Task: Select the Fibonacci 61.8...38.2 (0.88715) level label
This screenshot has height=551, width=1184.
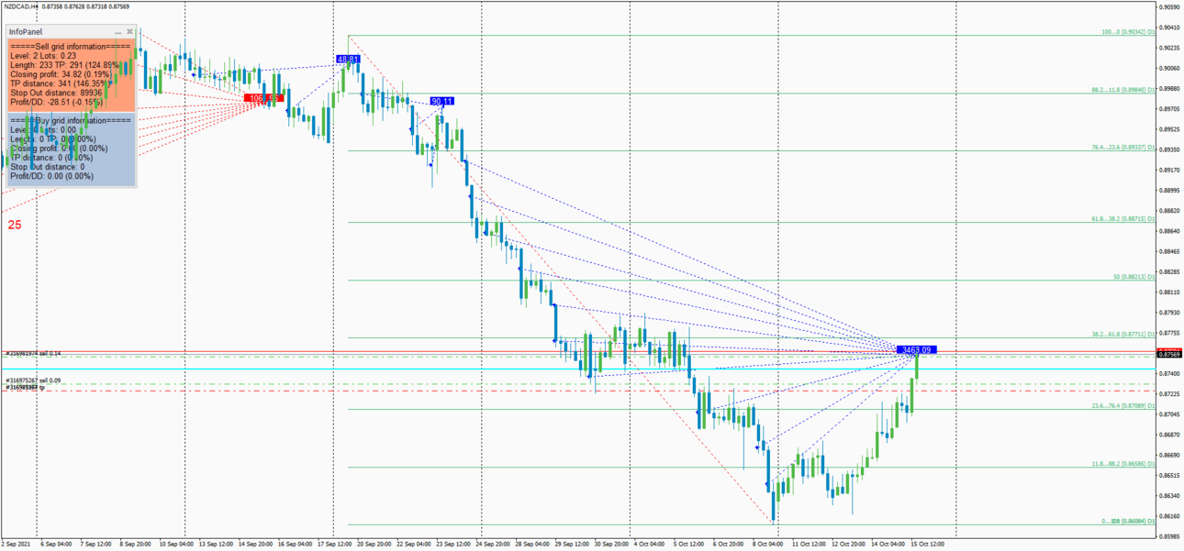Action: tap(1123, 218)
